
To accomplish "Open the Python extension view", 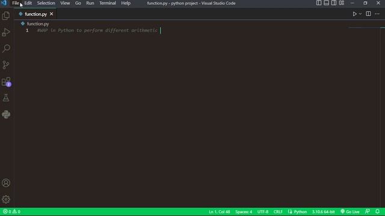I will 6,115.
